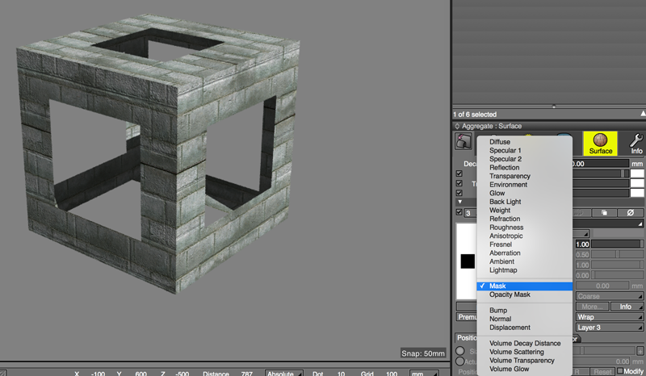Open the Surface panel icon
646x376 pixels.
(600, 143)
